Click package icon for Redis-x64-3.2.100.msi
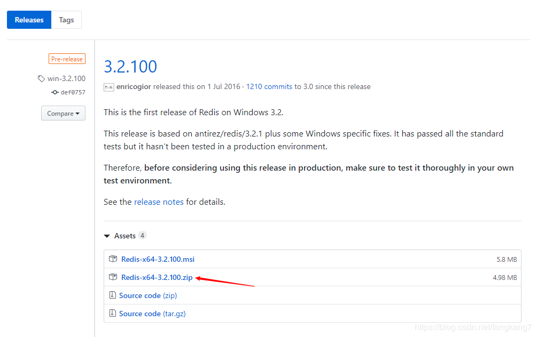Viewport: 537px width, 337px height. 113,259
